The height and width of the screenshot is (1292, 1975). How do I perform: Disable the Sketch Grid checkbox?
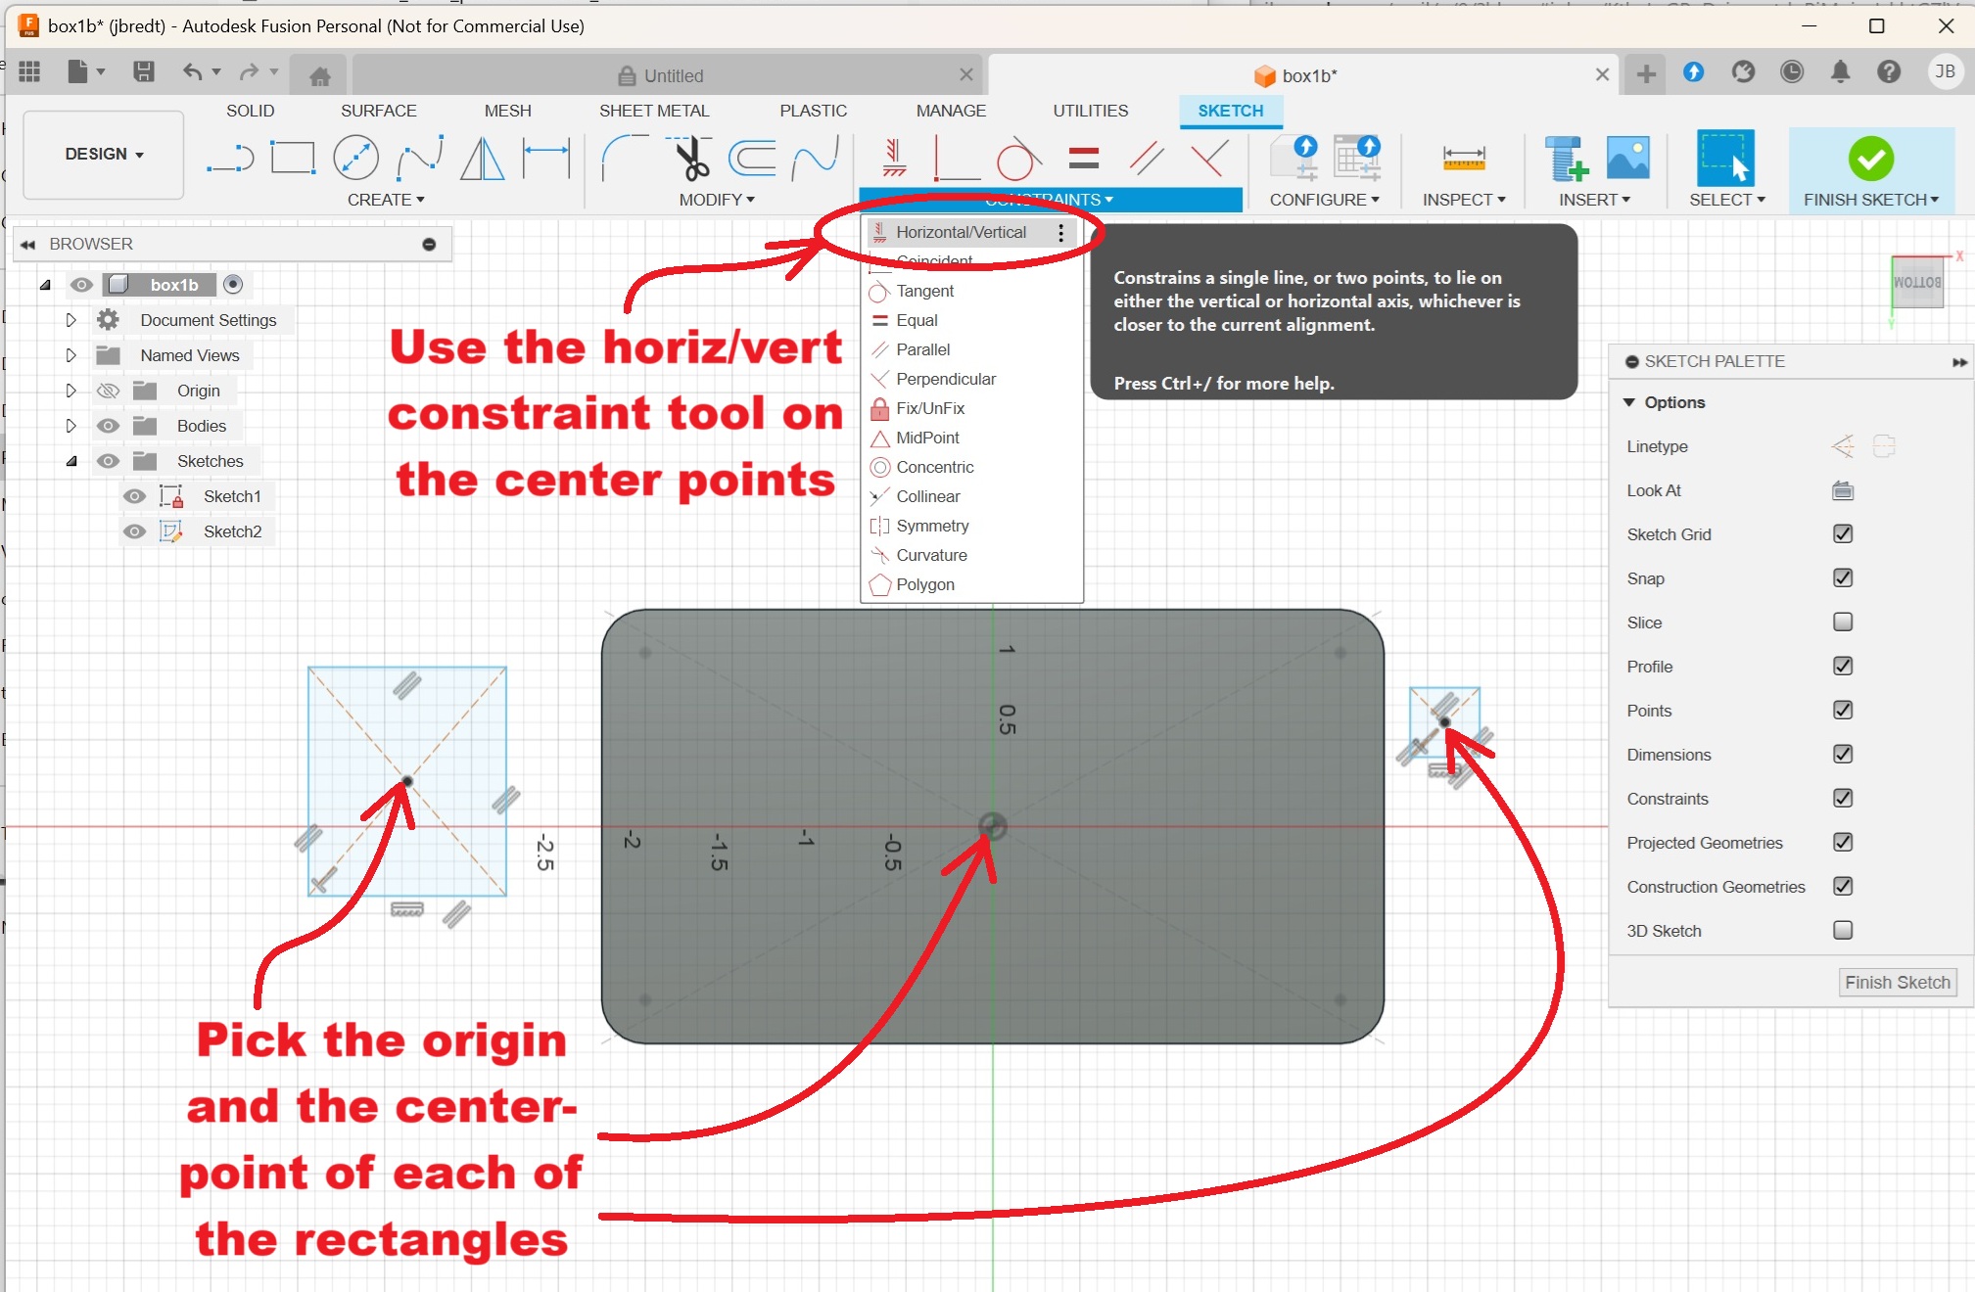1842,534
